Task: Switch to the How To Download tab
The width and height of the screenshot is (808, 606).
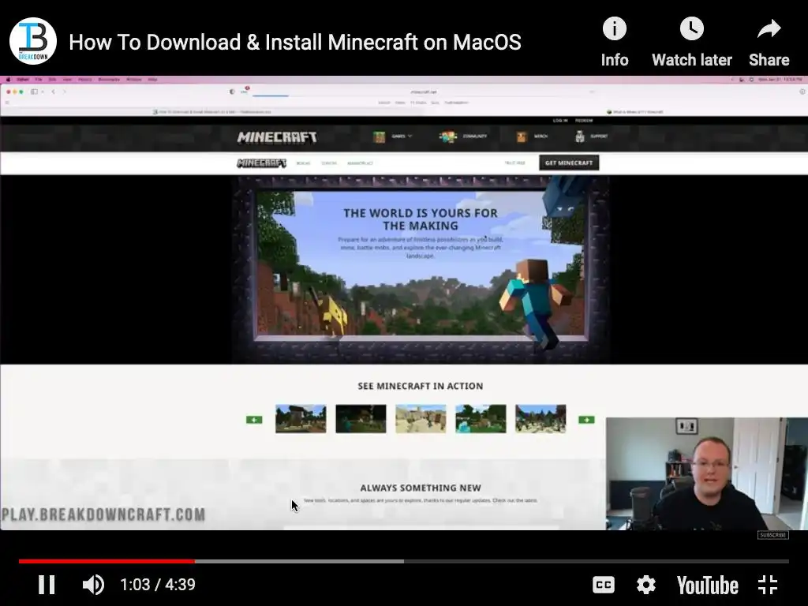Action: coord(211,111)
